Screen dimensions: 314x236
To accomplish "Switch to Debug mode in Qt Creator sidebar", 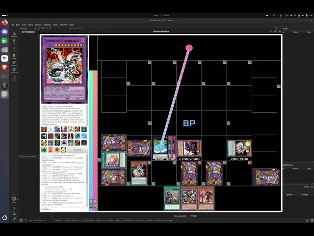I will tap(14, 56).
